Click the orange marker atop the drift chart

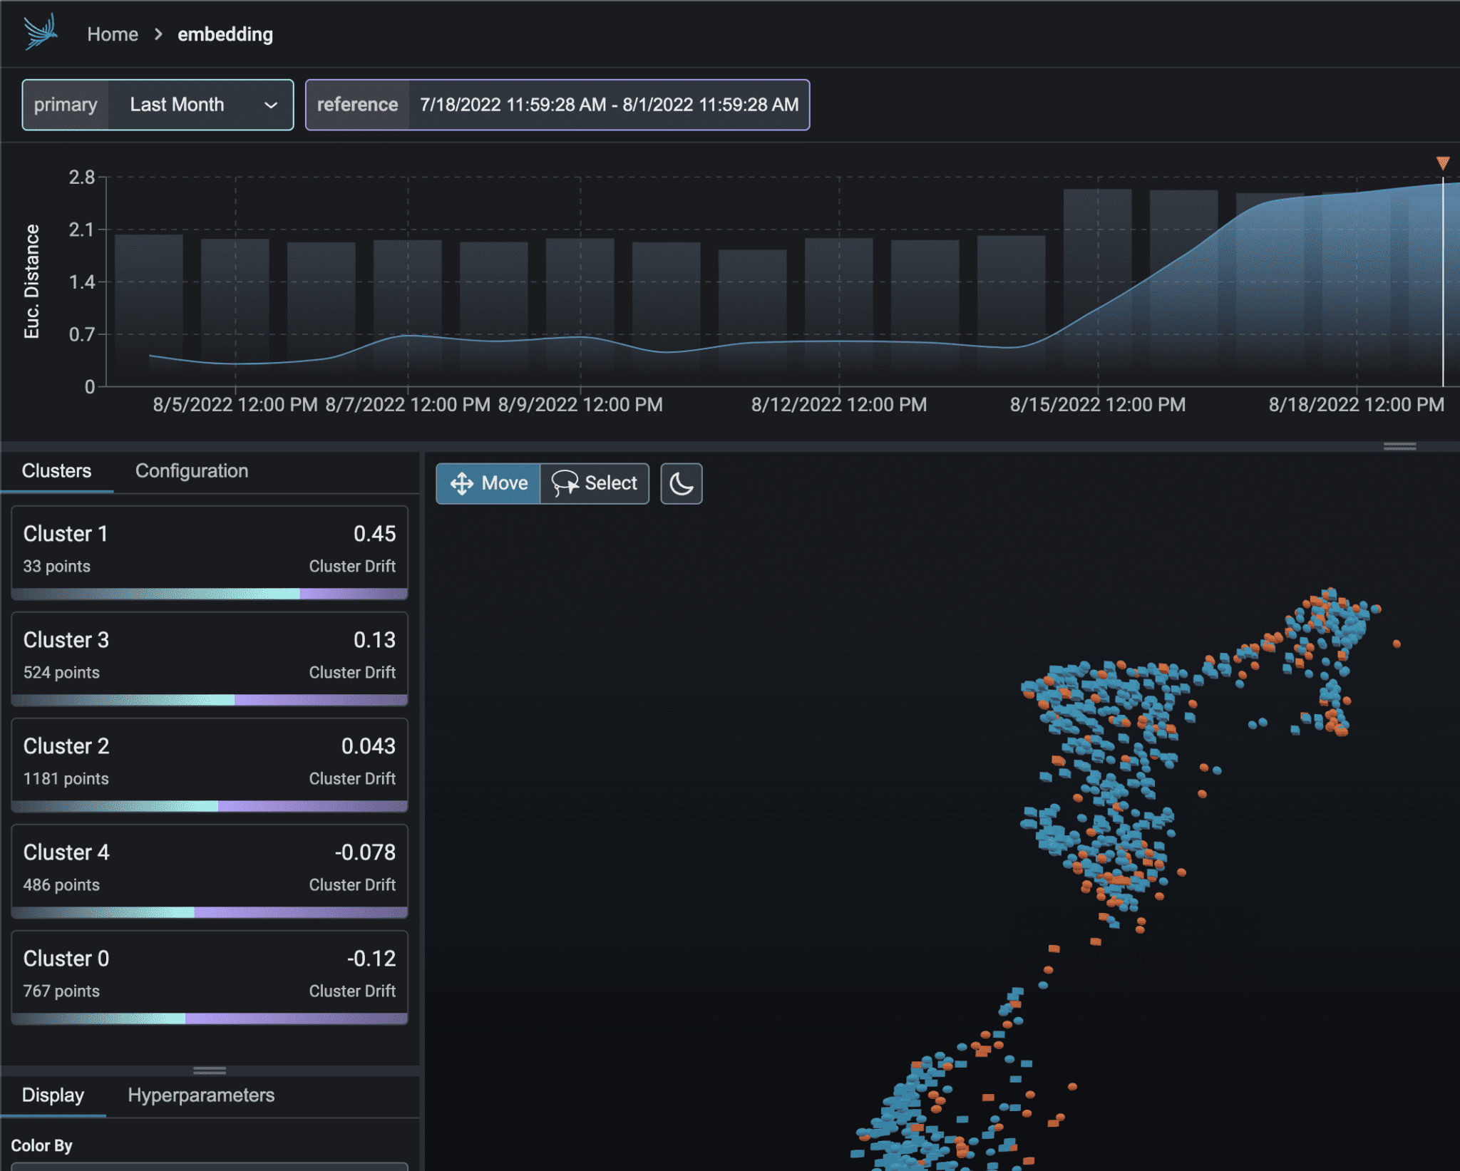[1444, 163]
